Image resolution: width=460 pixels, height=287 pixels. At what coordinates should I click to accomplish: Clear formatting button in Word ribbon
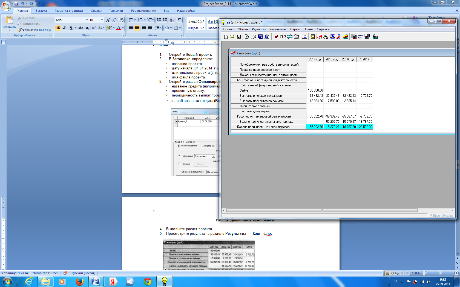click(121, 20)
